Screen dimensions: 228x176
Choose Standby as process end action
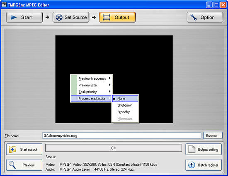pyautogui.click(x=125, y=112)
